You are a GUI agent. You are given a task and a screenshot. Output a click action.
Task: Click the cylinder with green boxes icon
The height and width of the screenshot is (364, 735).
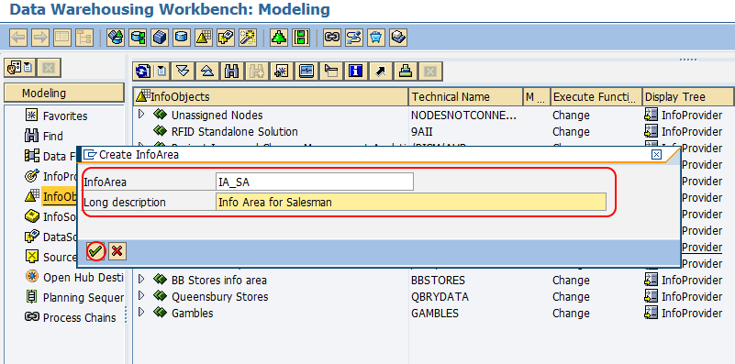138,37
